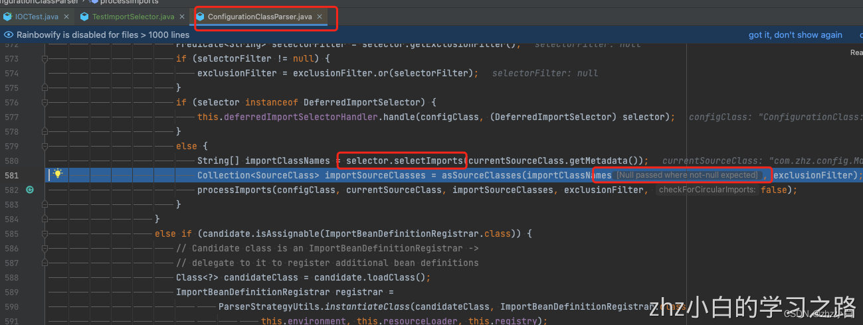Click the fold end marker at line 578

[x=45, y=131]
